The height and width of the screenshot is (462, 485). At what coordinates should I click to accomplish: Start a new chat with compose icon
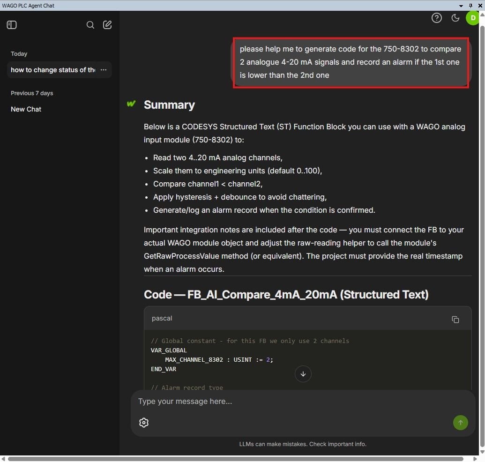107,25
